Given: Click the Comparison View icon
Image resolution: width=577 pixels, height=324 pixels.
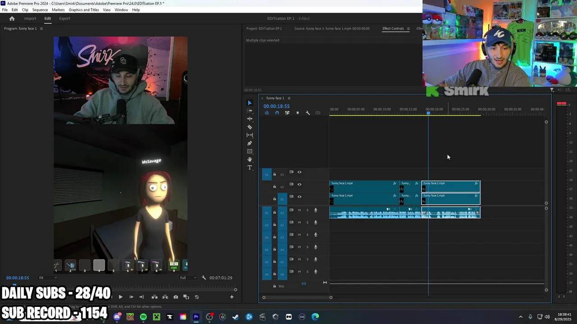Looking at the screenshot, I should [x=186, y=297].
